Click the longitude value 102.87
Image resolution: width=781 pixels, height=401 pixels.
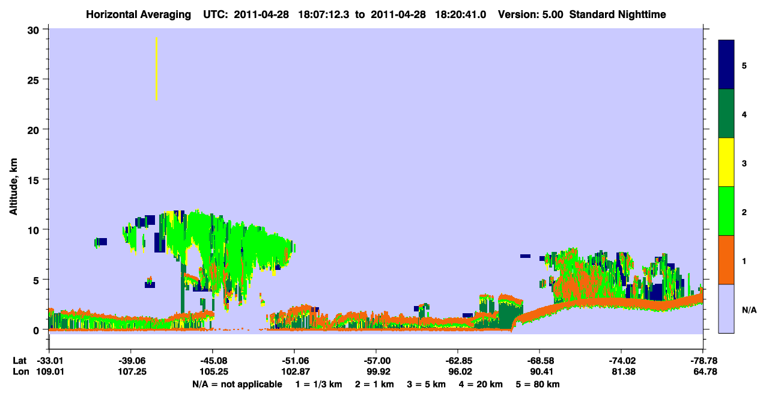294,372
